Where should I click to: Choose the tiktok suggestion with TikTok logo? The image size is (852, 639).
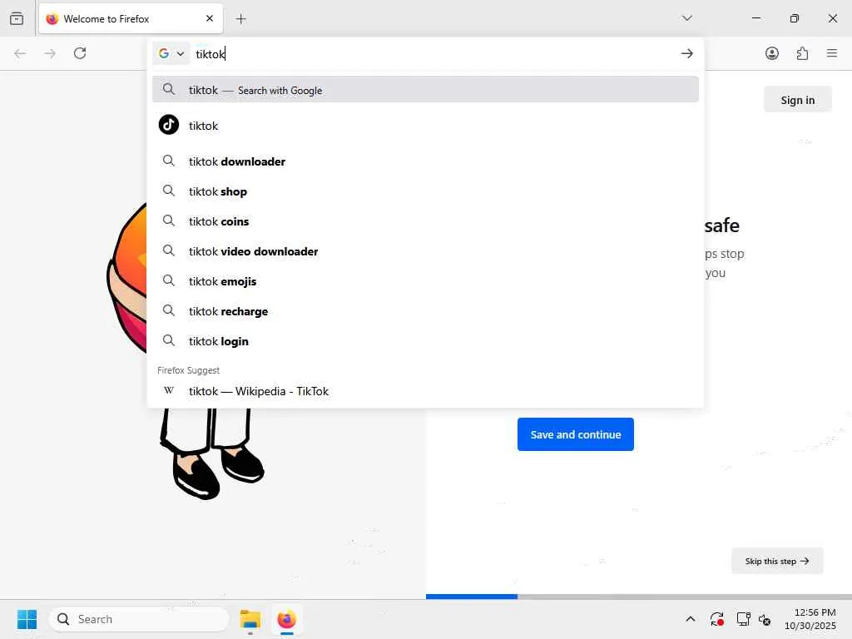pyautogui.click(x=425, y=126)
